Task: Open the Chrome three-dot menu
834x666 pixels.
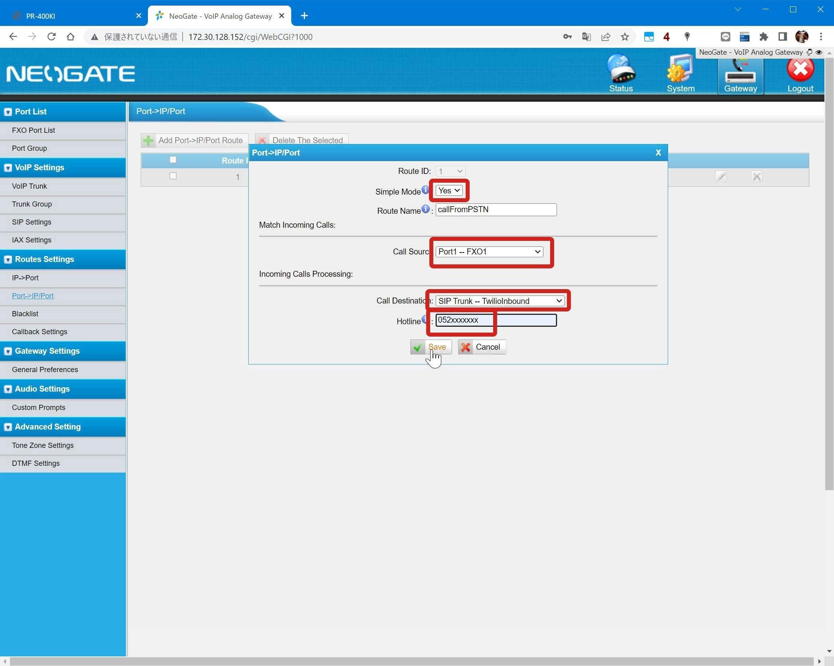Action: click(x=821, y=37)
